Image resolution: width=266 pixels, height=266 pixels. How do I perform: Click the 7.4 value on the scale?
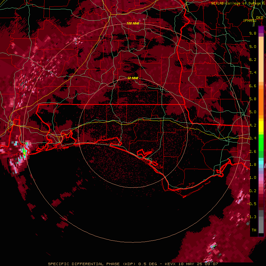click(x=253, y=73)
